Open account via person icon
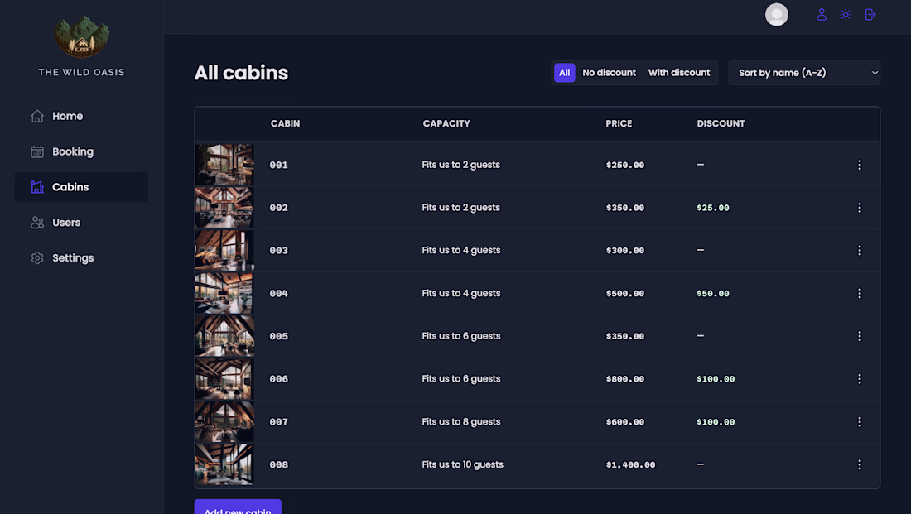 [x=822, y=15]
